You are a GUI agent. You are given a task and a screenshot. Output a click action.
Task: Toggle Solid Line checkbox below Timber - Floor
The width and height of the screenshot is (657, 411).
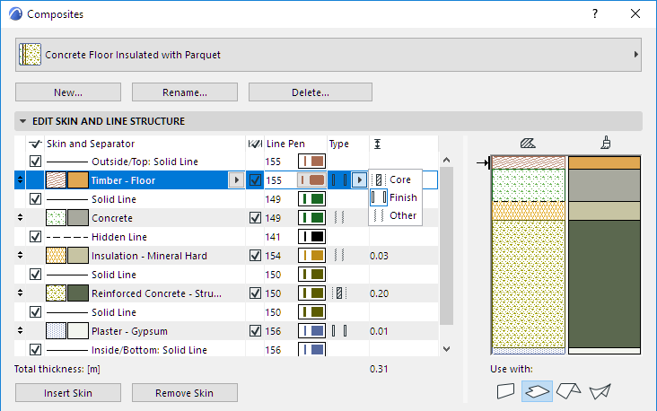tap(36, 199)
